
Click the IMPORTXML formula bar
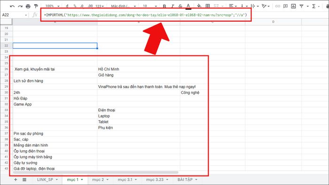pyautogui.click(x=146, y=15)
